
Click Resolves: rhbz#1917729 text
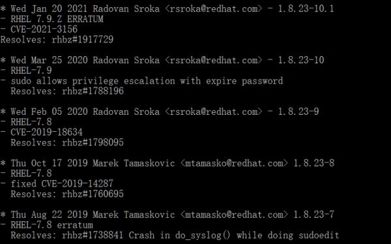pyautogui.click(x=57, y=39)
